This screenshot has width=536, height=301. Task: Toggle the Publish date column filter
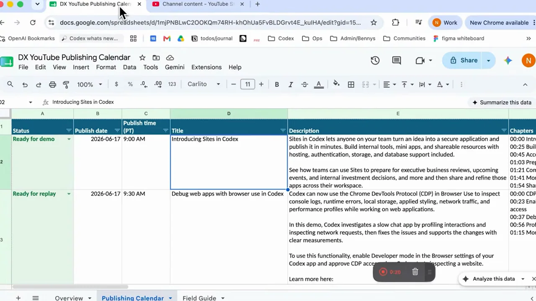[x=117, y=131]
